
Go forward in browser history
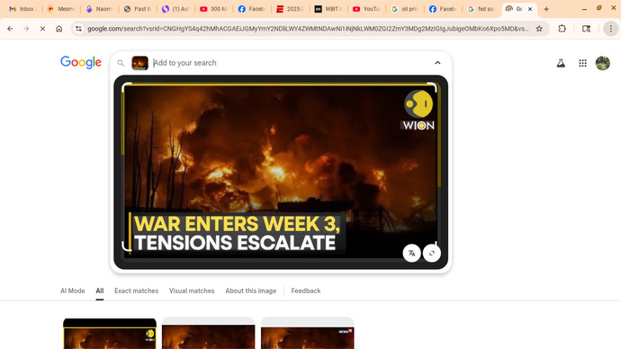26,29
